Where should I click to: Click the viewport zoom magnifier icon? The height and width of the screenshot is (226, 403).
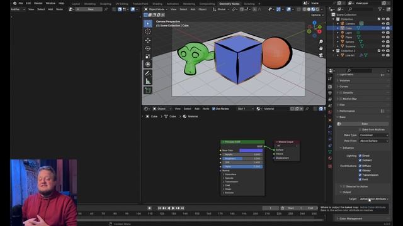click(x=321, y=41)
